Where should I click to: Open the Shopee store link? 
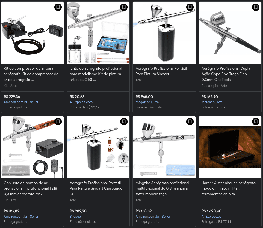tap(75, 217)
